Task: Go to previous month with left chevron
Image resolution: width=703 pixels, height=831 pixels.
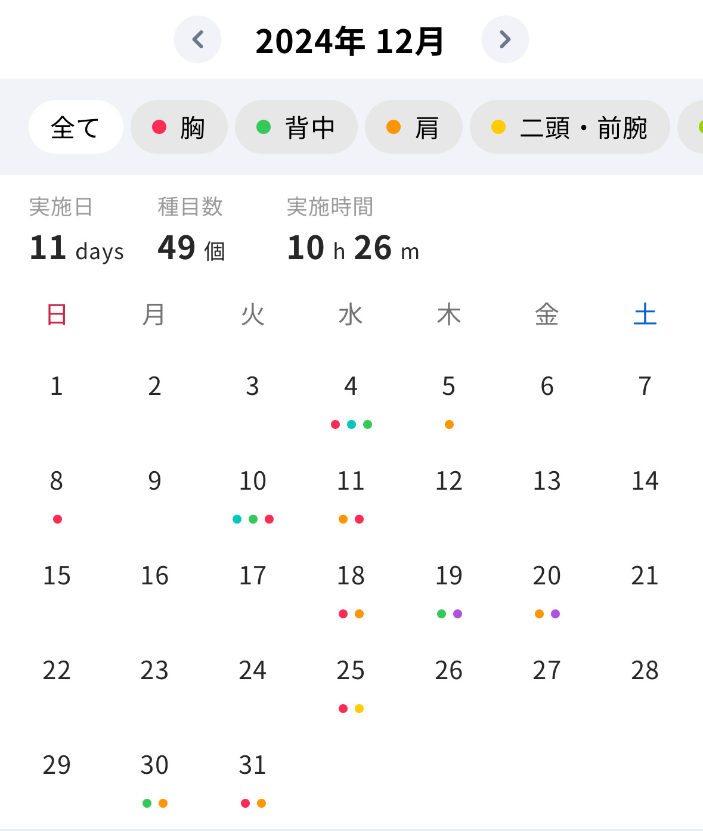Action: (x=197, y=39)
